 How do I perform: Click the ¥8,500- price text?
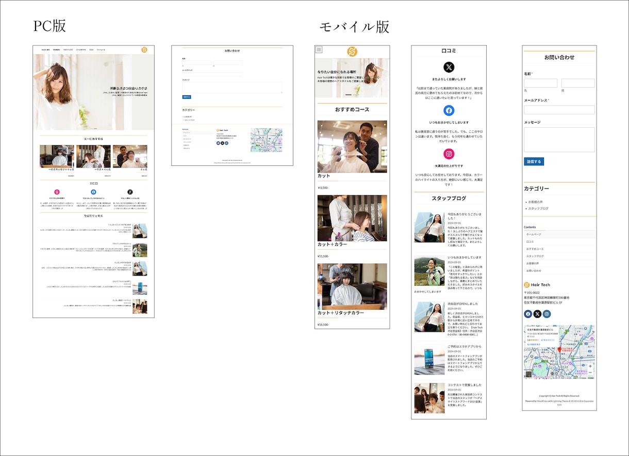click(323, 188)
